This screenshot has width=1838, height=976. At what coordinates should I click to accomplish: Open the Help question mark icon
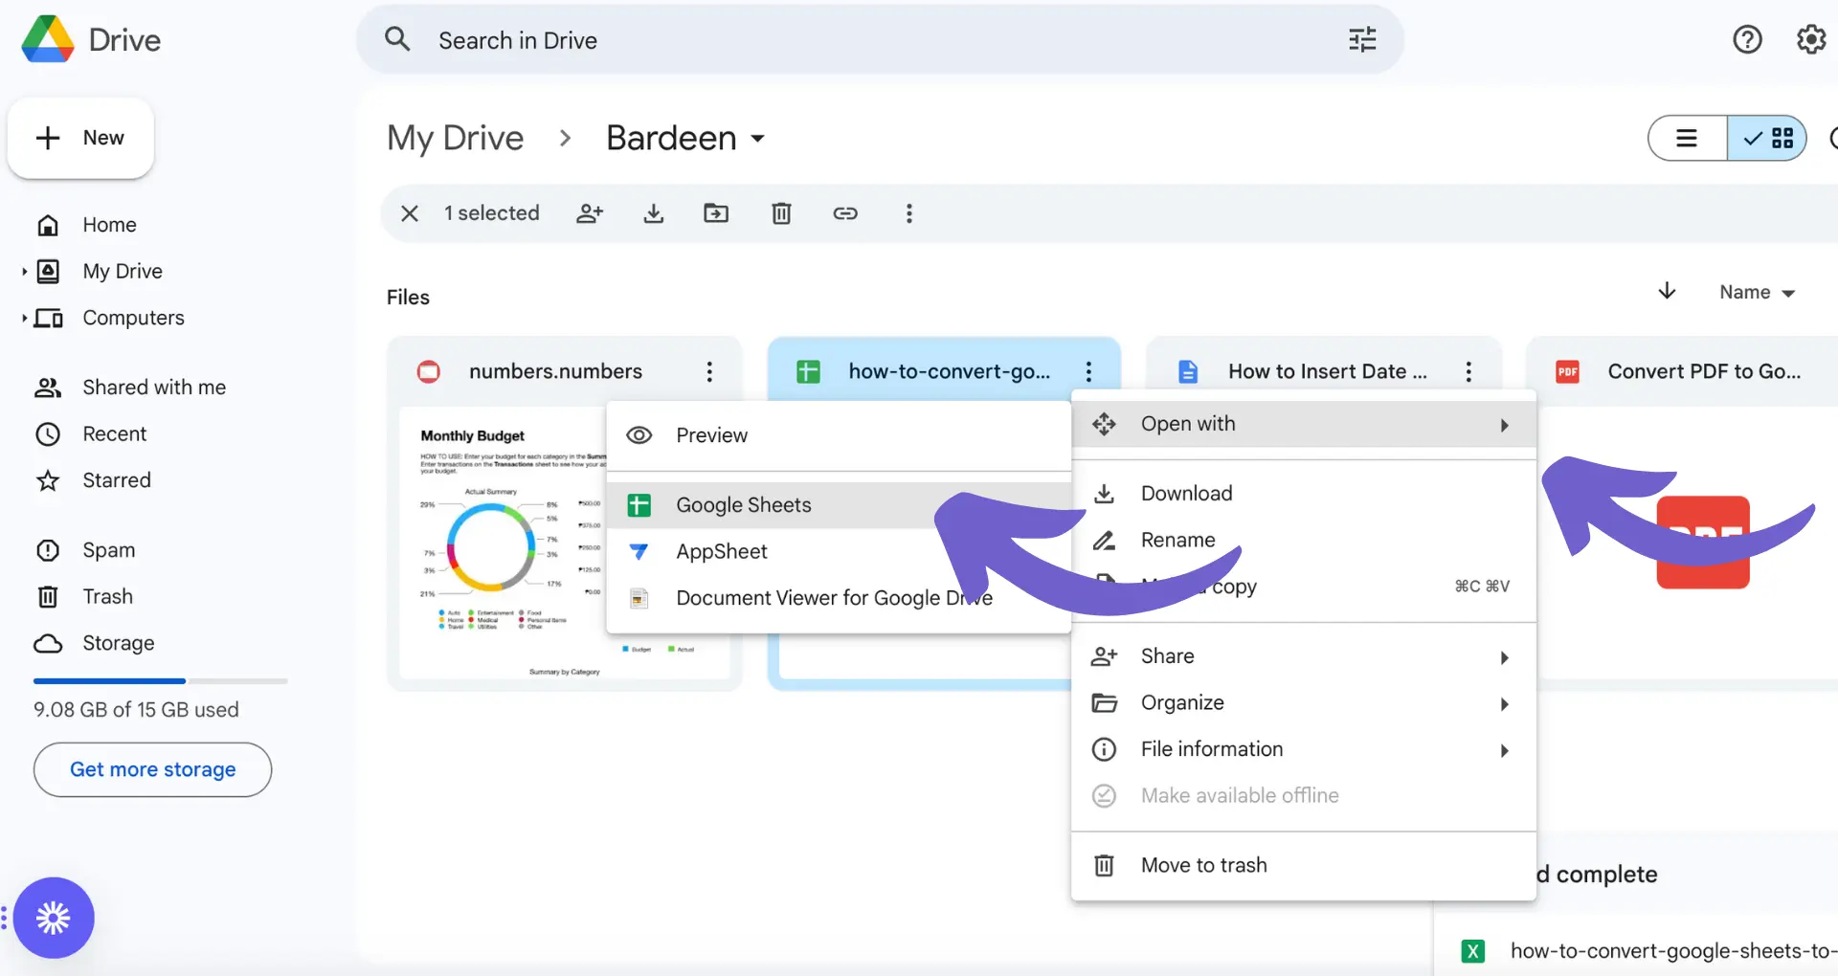1747,39
